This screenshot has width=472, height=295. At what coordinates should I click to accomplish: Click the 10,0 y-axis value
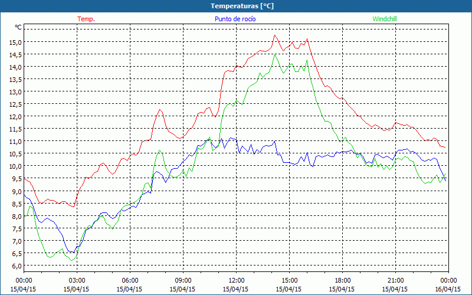16,166
